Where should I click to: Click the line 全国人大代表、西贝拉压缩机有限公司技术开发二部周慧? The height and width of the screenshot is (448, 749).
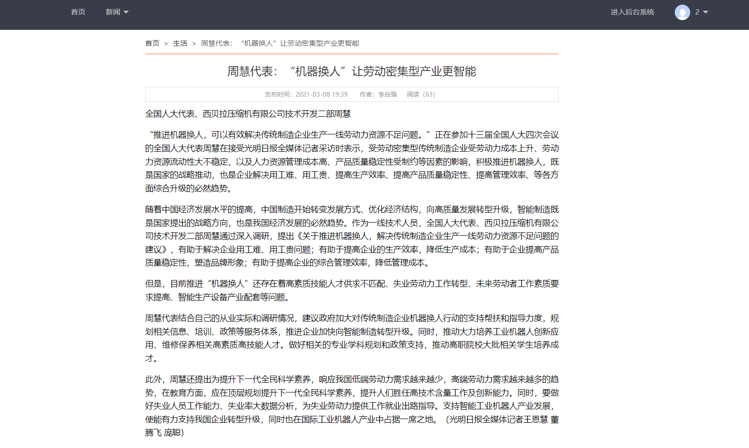pyautogui.click(x=248, y=114)
